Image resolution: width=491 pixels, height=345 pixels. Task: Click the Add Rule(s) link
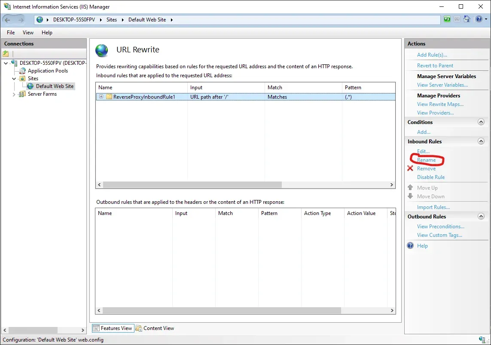433,54
